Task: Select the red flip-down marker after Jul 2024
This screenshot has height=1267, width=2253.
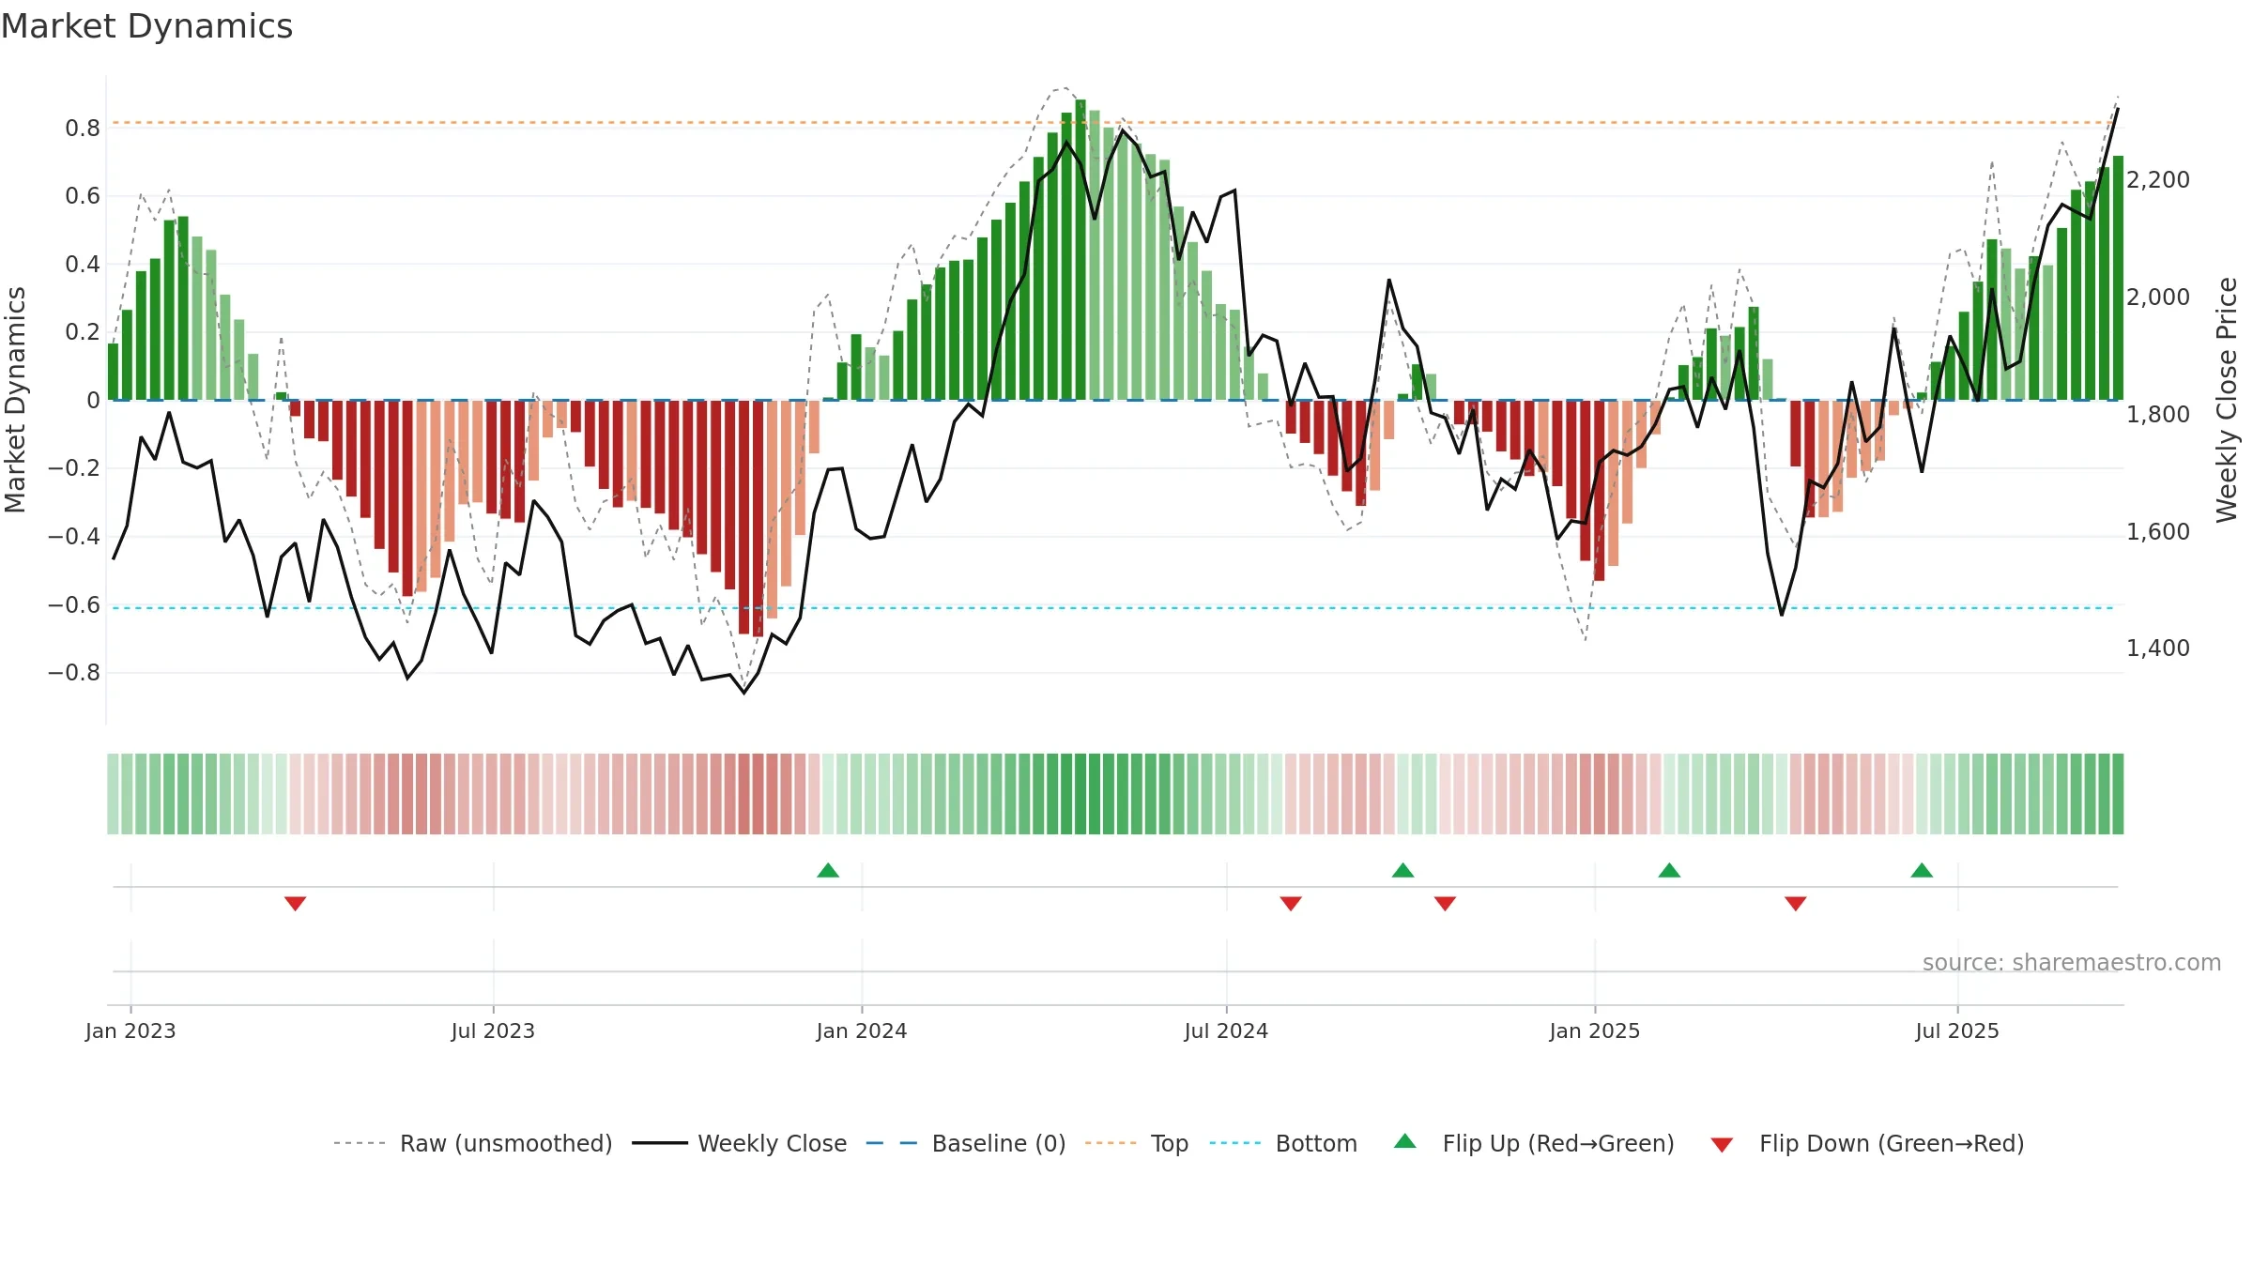Action: tap(1291, 903)
